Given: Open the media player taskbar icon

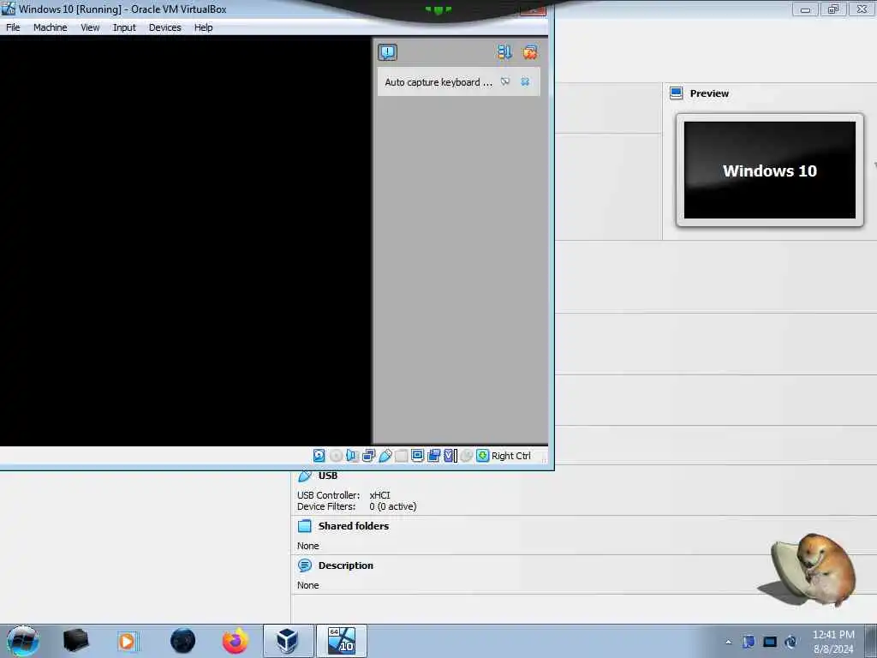Looking at the screenshot, I should (128, 641).
